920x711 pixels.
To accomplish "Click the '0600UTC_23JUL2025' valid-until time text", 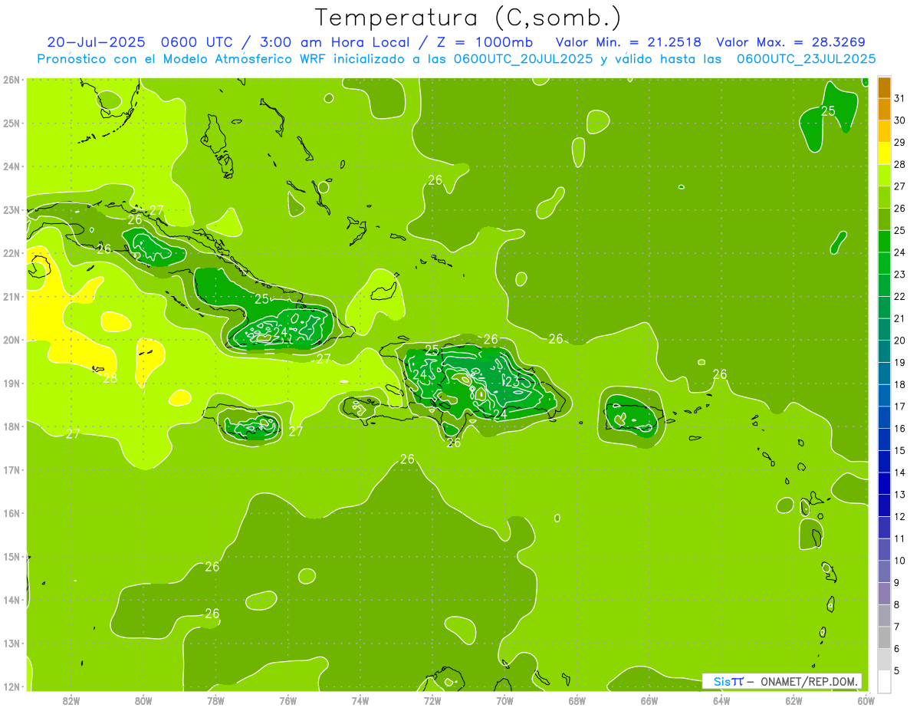I will point(806,58).
